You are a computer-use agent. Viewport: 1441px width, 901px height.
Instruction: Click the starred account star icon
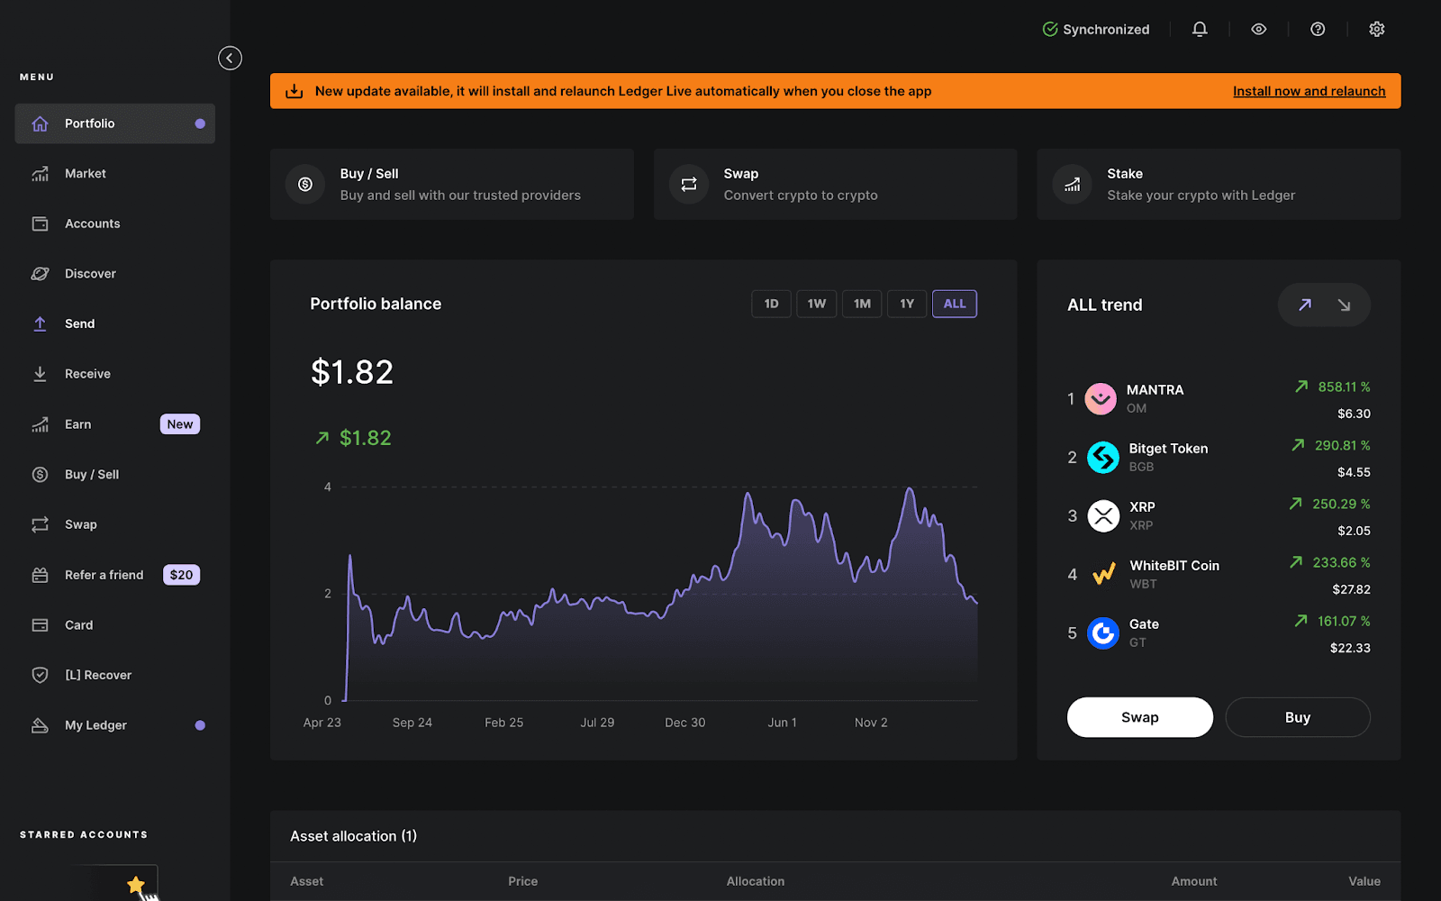135,884
